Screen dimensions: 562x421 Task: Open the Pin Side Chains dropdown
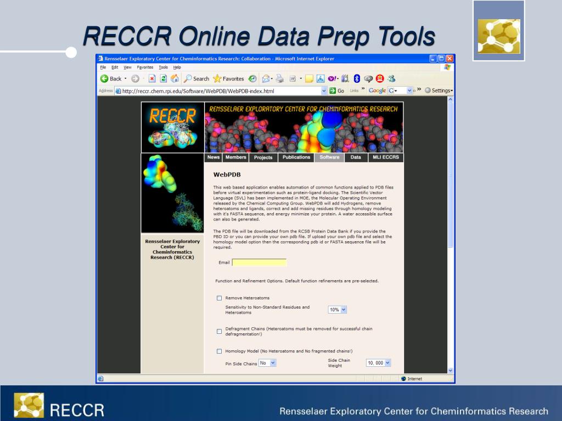pos(267,363)
